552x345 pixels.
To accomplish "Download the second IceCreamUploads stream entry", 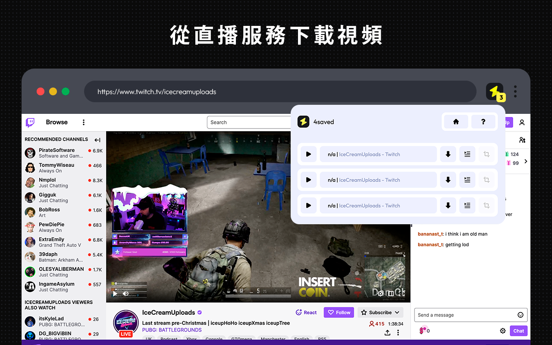I will [448, 180].
